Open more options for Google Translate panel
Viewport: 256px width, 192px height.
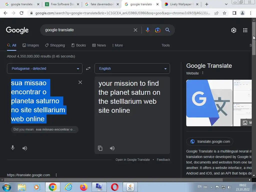[x=203, y=73]
